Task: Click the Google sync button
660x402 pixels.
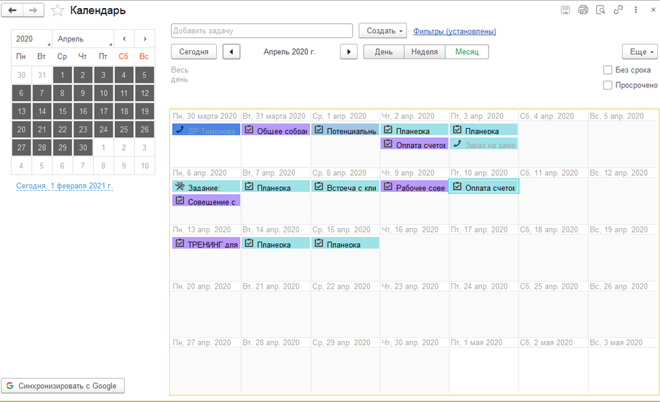Action: click(63, 386)
